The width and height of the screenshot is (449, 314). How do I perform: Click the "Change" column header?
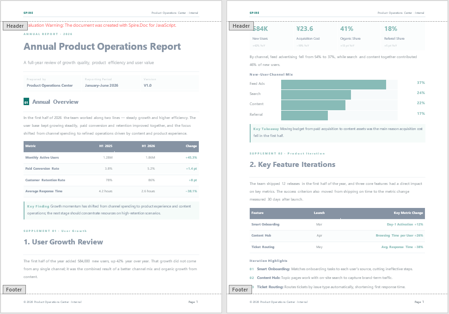coord(191,146)
